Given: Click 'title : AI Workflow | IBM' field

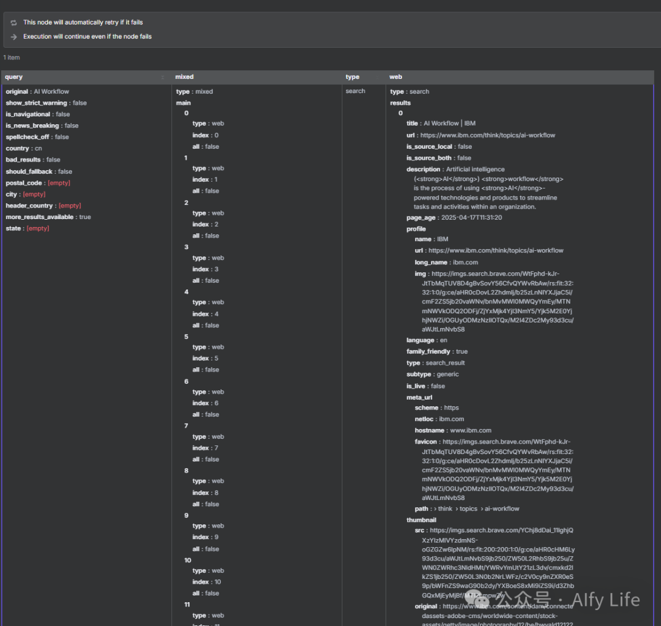Looking at the screenshot, I should (x=441, y=124).
